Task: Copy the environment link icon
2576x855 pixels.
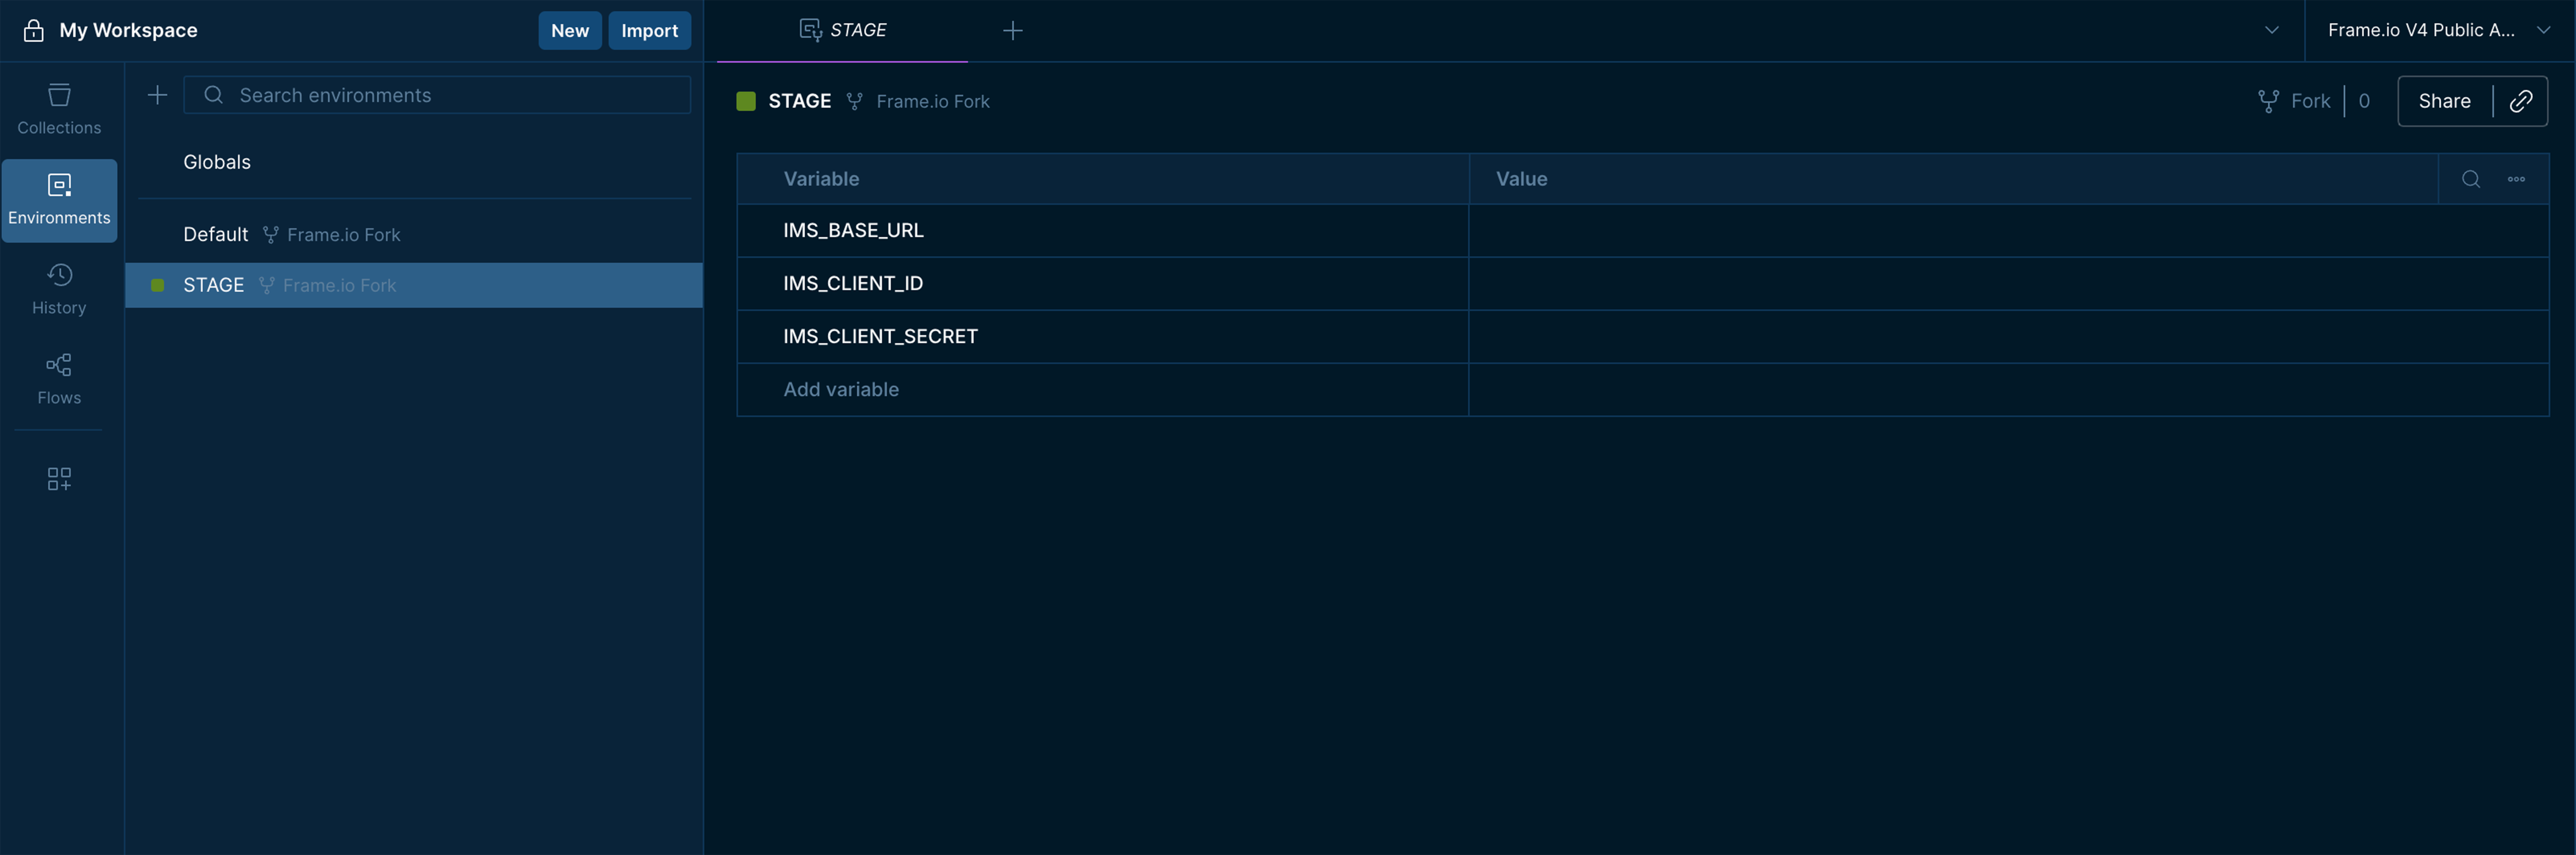Action: click(x=2520, y=101)
